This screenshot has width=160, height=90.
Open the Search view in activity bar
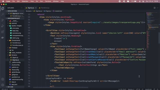3,14
